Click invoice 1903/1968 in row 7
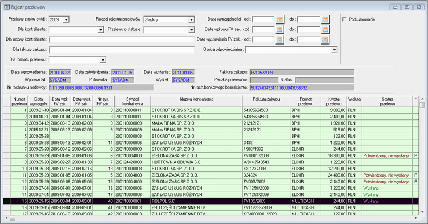428x224 pixels. 253,149
